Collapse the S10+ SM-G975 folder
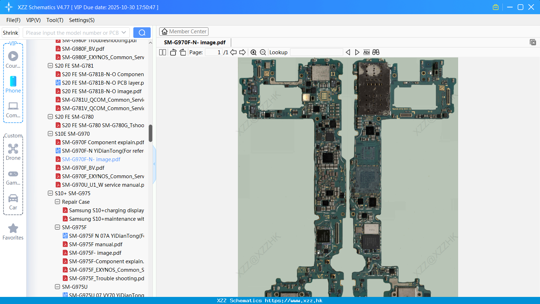 50,193
